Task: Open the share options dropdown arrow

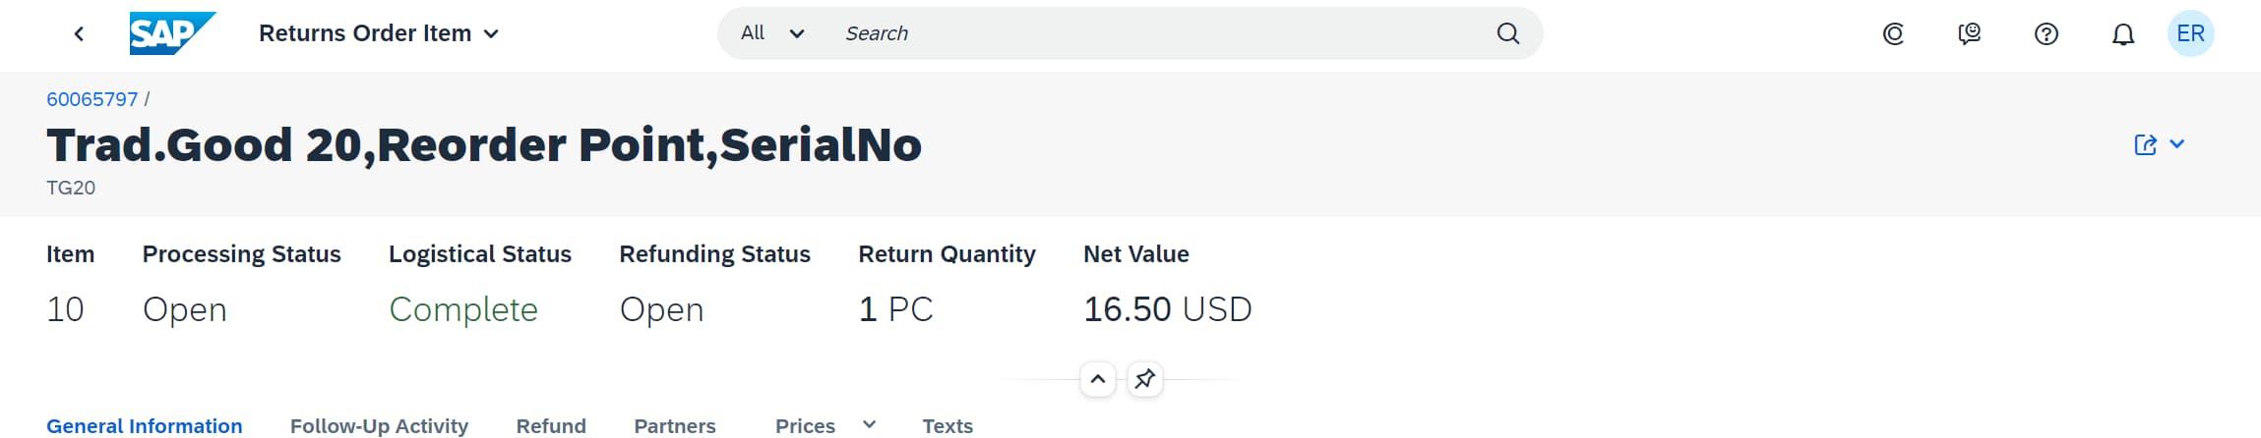Action: (x=2177, y=144)
